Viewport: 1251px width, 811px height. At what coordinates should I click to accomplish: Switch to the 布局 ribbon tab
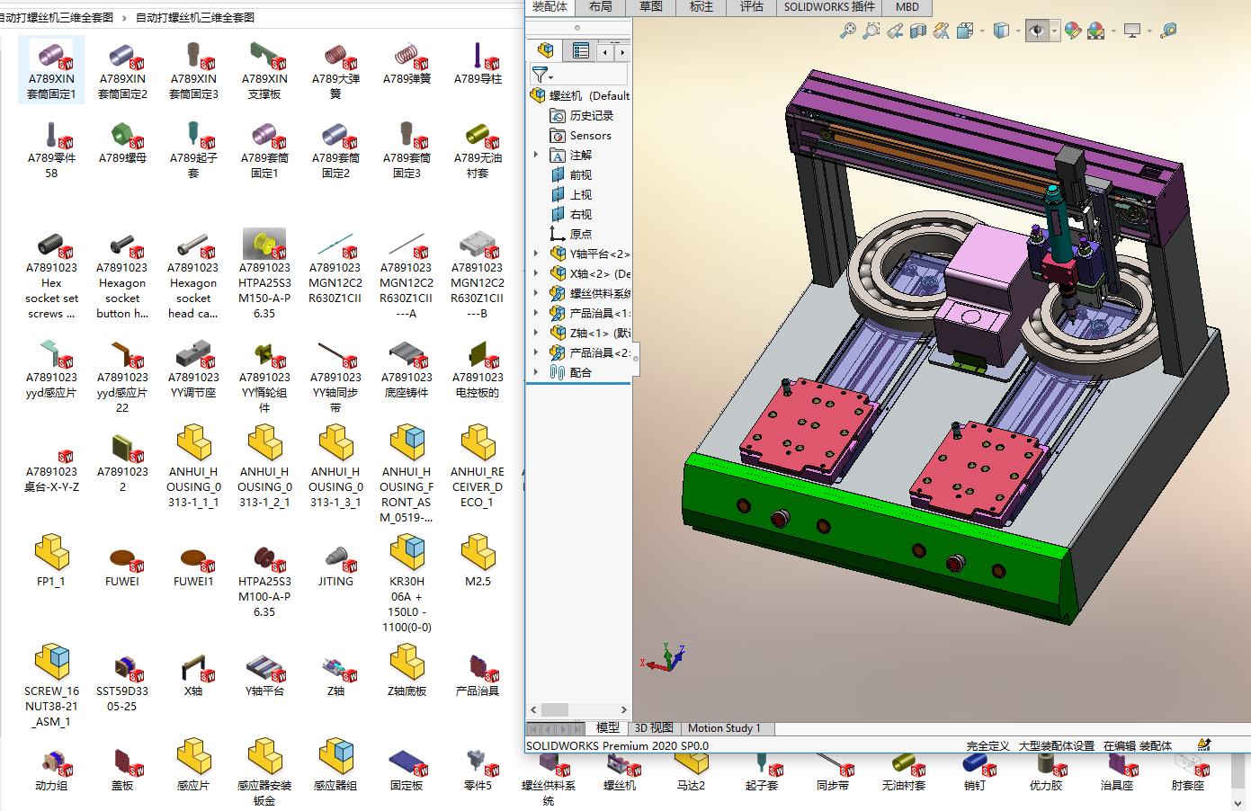[x=601, y=7]
